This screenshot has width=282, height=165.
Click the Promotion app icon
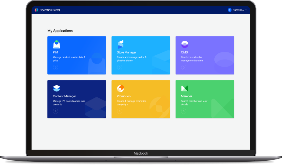[x=120, y=88]
